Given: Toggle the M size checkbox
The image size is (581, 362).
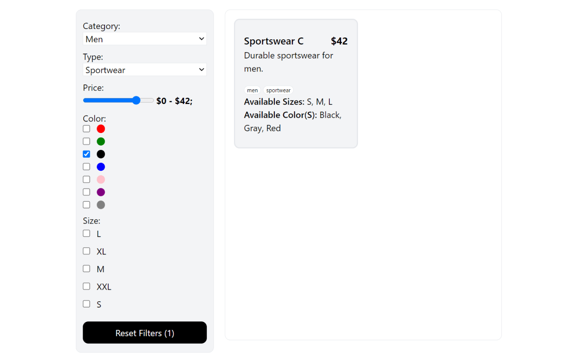Looking at the screenshot, I should pyautogui.click(x=87, y=269).
